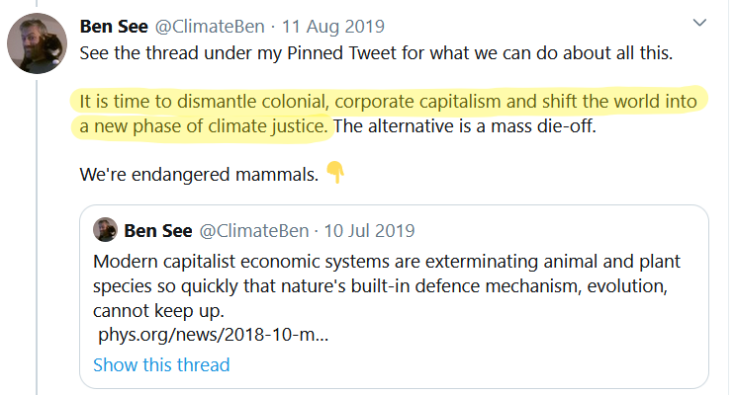The width and height of the screenshot is (736, 395).
Task: Click Ben See name in quoted tweet
Action: (x=158, y=230)
